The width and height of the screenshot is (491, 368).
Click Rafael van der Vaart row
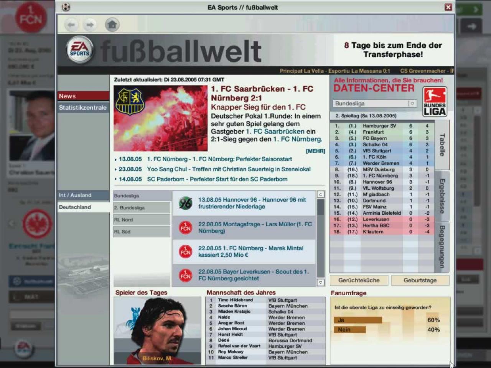point(265,346)
